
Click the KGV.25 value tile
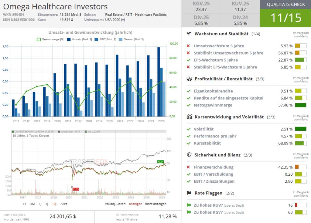coord(201,7)
